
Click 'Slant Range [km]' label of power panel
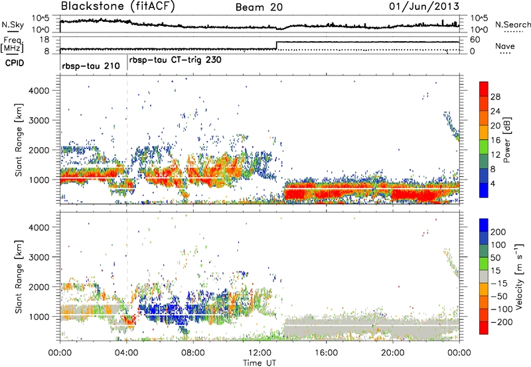click(19, 140)
